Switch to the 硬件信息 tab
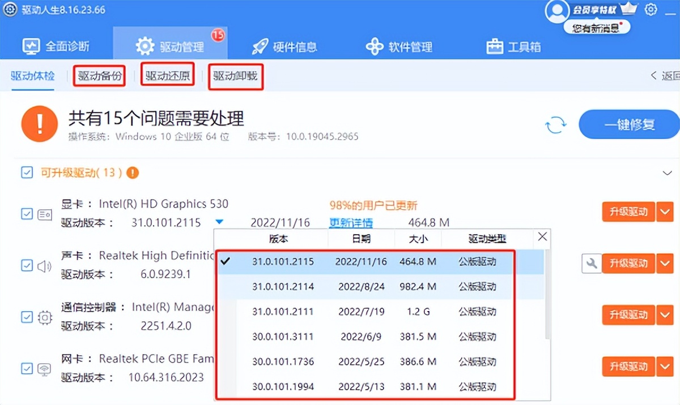680x405 pixels. 284,46
